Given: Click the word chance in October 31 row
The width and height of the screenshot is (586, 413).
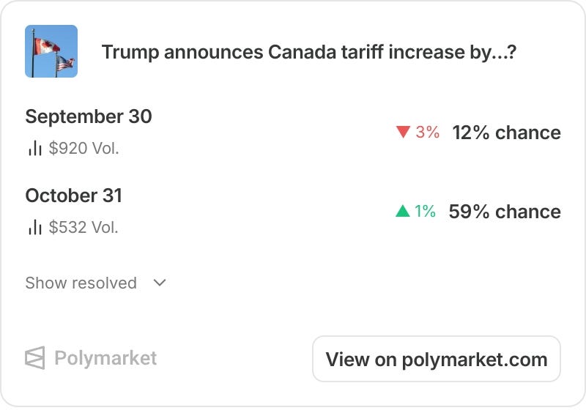Looking at the screenshot, I should click(x=528, y=212).
